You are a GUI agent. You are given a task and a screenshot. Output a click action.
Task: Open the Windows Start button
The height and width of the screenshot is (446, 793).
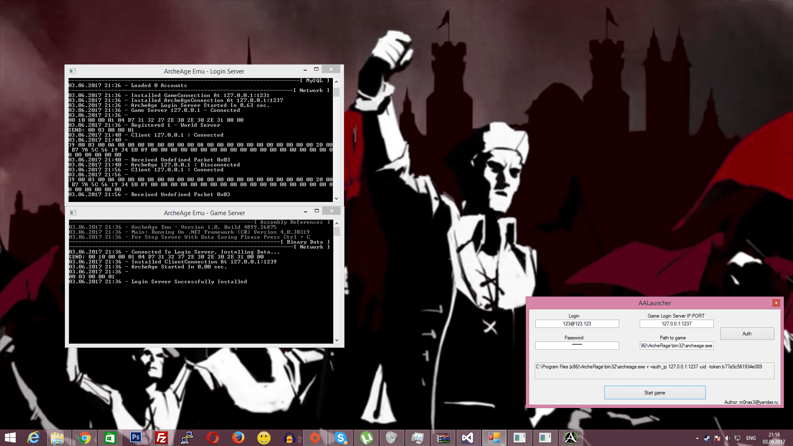click(10, 438)
